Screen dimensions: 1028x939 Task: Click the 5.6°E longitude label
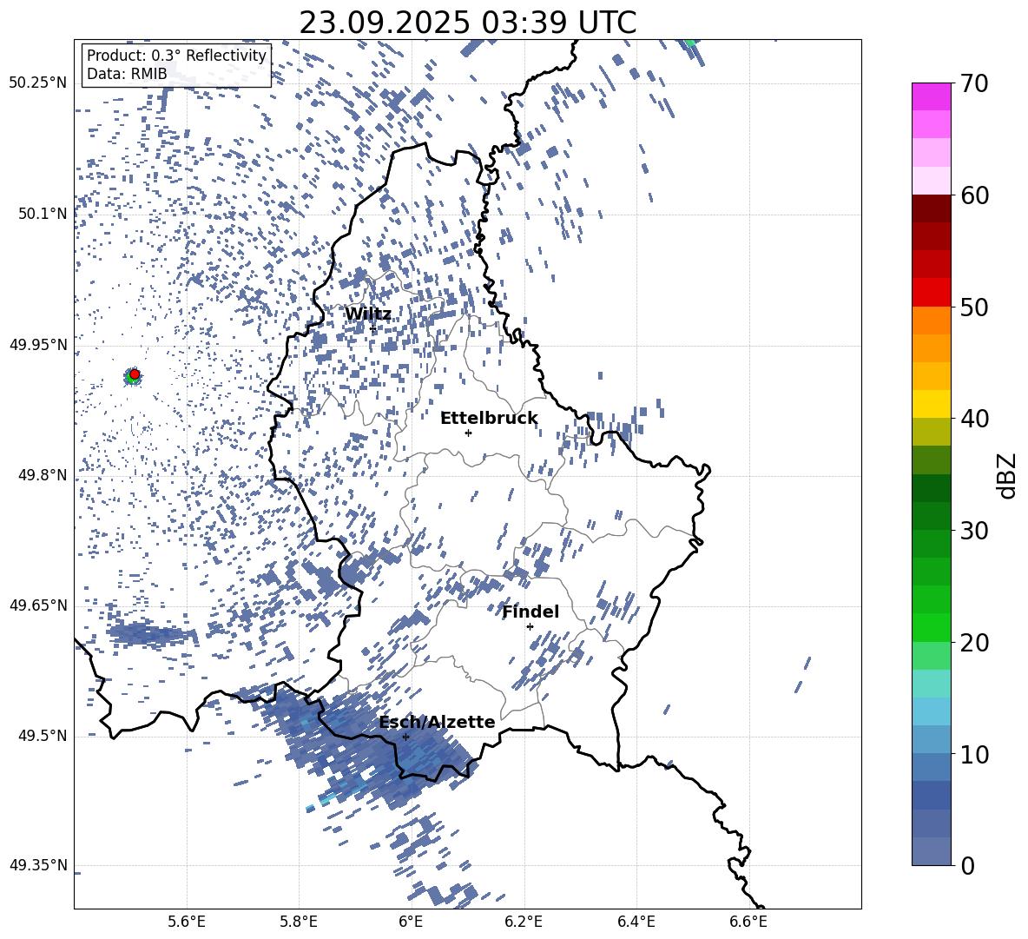pyautogui.click(x=187, y=922)
